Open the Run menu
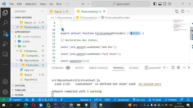Viewport: 193px width, 108px height. coord(59,4)
